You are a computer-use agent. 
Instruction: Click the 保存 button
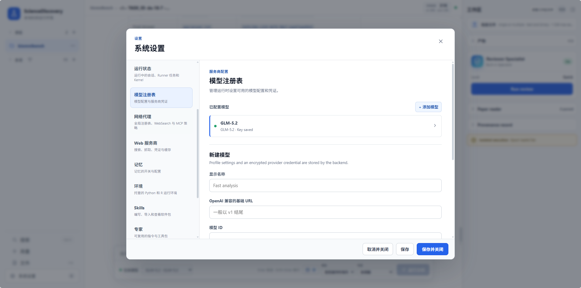[405, 249]
